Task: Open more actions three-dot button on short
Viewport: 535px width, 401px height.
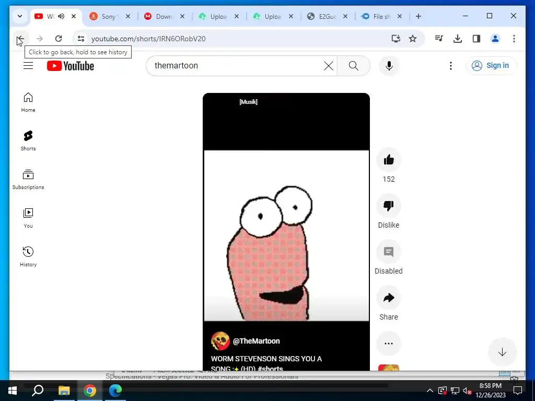Action: (x=389, y=344)
